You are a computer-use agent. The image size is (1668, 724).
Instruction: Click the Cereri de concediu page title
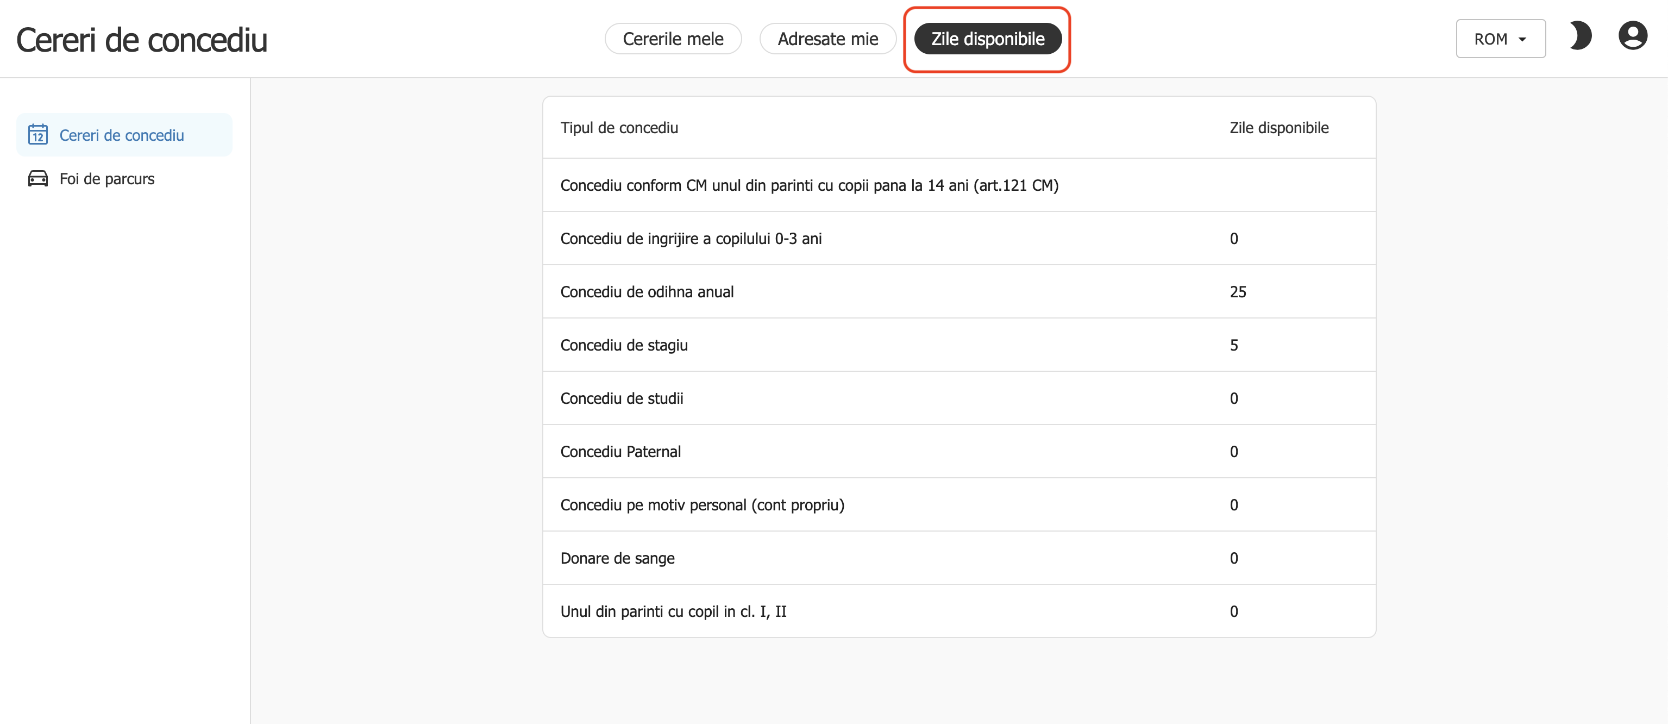(x=142, y=40)
